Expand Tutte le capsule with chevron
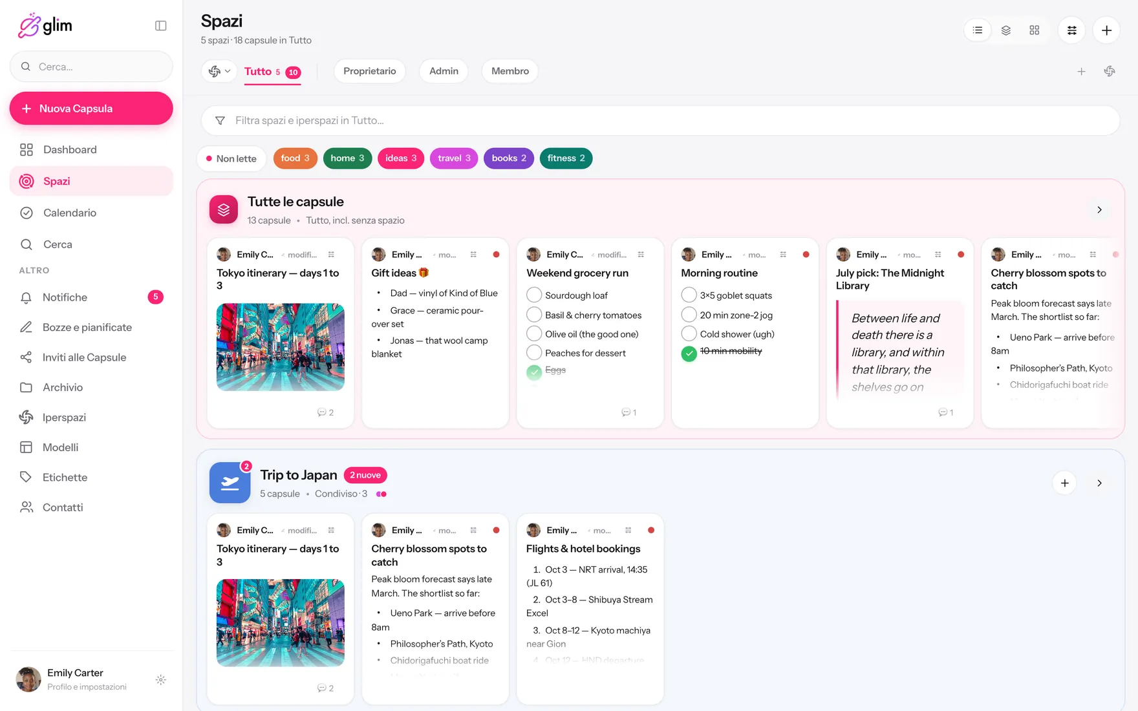The width and height of the screenshot is (1138, 711). pyautogui.click(x=1099, y=210)
